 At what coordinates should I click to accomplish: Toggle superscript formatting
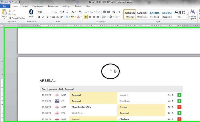coord(61,17)
